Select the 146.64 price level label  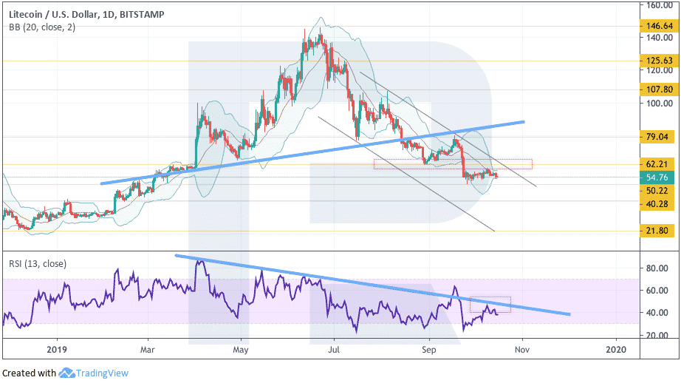point(657,26)
